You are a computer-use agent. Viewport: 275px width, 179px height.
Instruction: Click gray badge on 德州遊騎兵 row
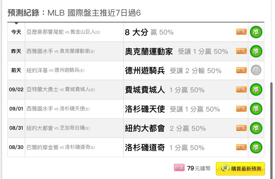pyautogui.click(x=256, y=70)
